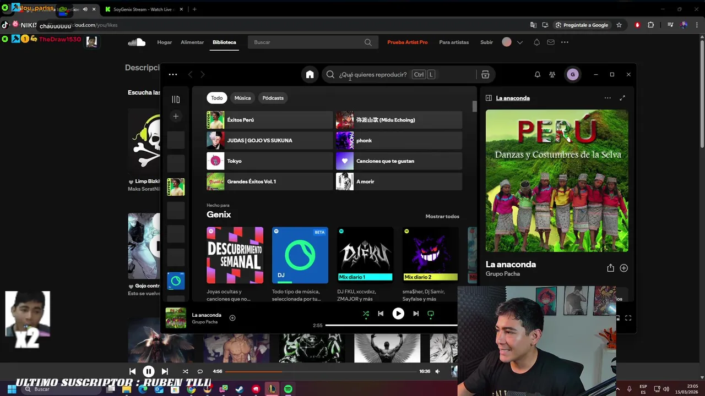This screenshot has width=705, height=396.
Task: Open SoundCloud more options ellipsis
Action: pyautogui.click(x=565, y=42)
